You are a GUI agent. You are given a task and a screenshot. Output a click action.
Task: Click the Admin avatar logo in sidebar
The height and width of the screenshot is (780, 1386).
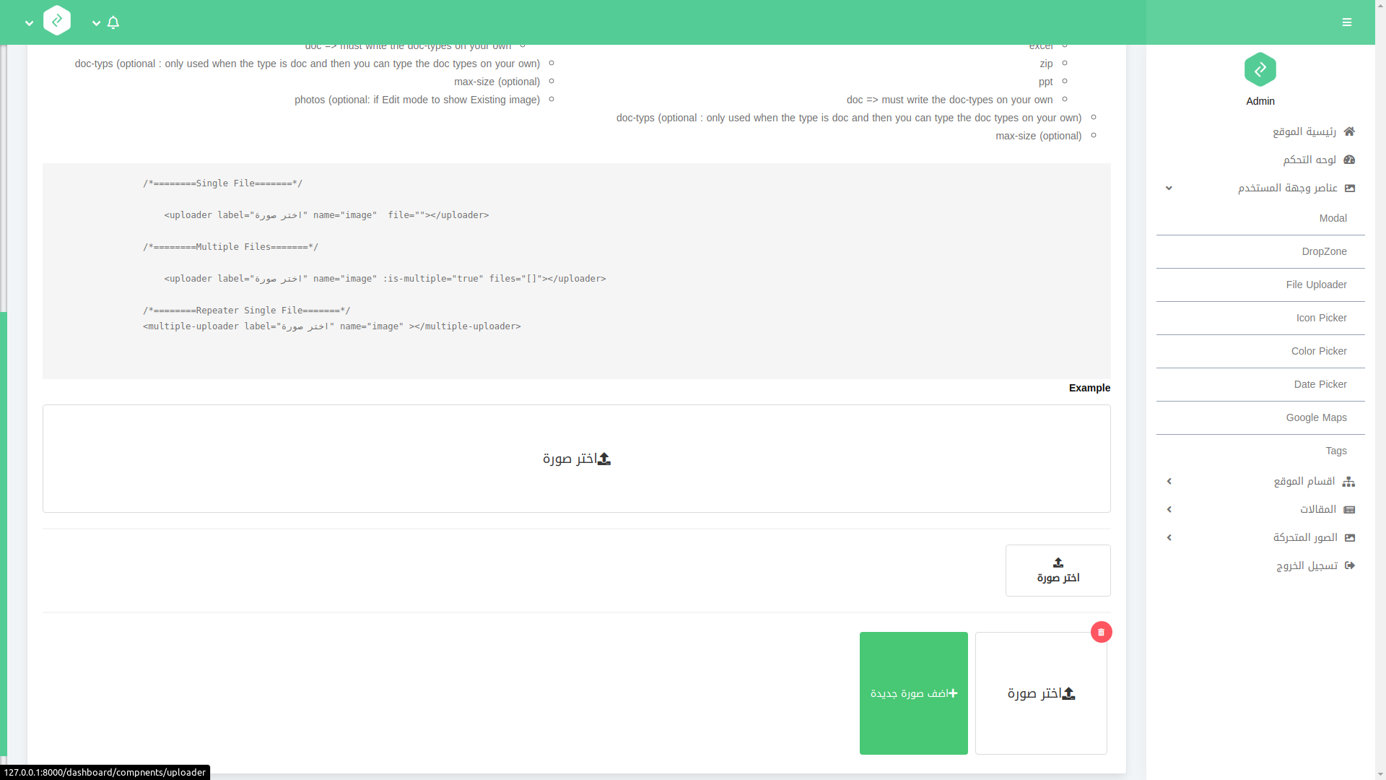point(1260,69)
